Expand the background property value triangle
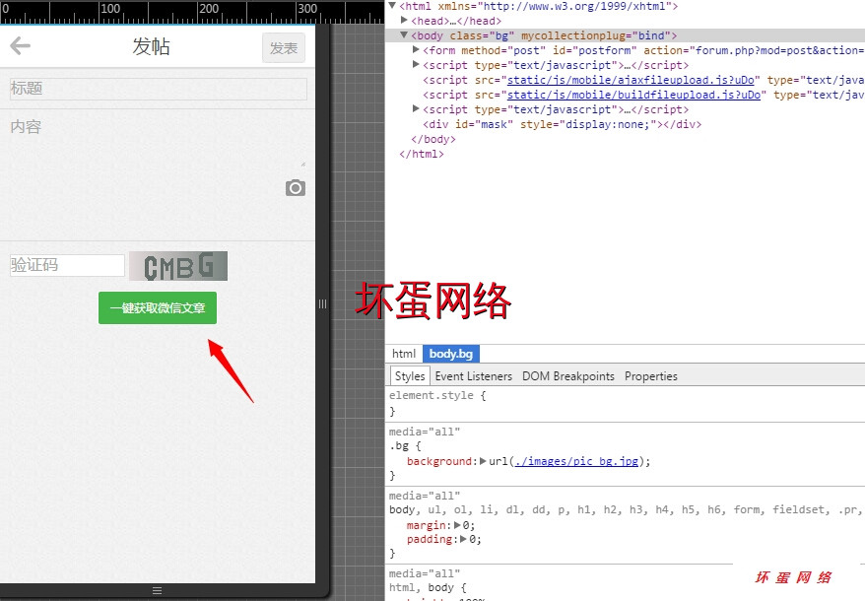The height and width of the screenshot is (601, 865). coord(483,461)
